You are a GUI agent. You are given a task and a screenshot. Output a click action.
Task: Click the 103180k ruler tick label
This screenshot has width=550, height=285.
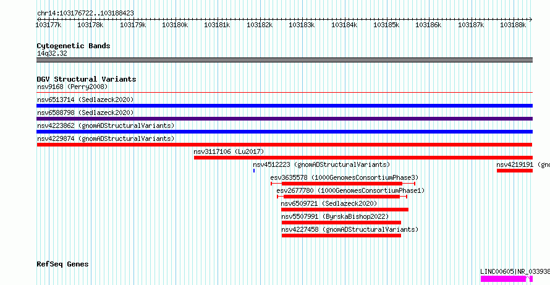[x=176, y=25]
